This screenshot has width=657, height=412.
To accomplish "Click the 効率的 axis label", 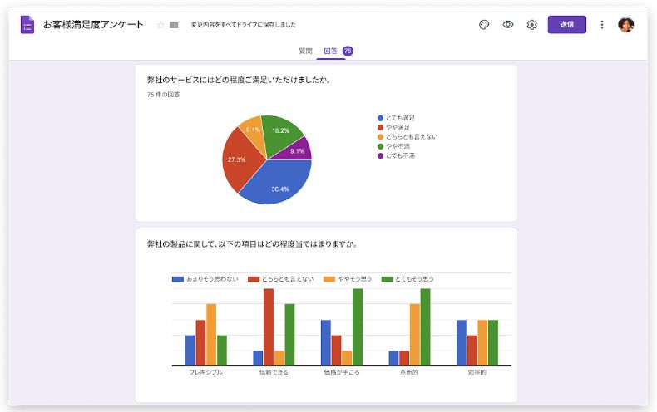I will pos(477,372).
